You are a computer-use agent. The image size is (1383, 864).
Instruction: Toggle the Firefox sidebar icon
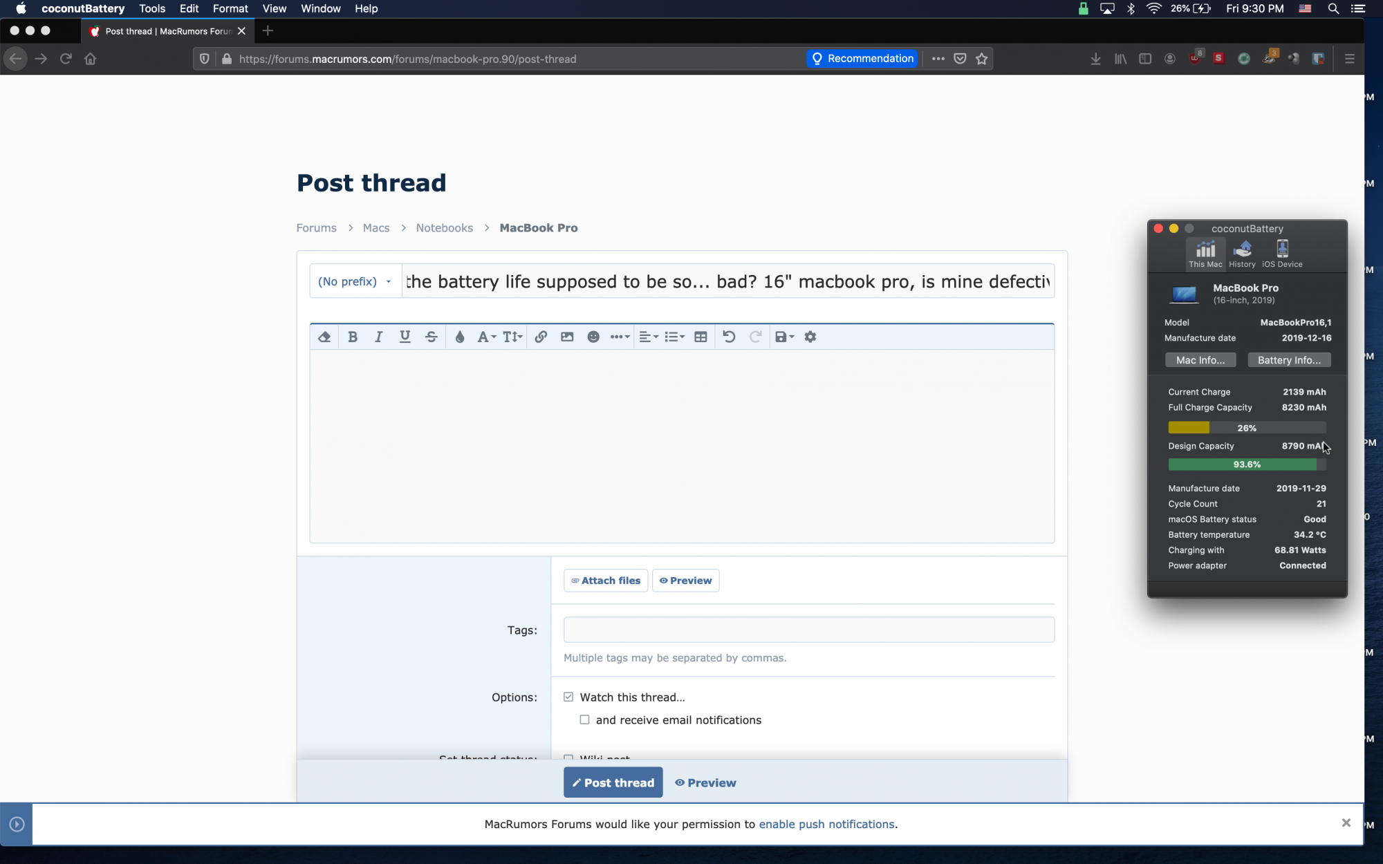(x=1145, y=59)
